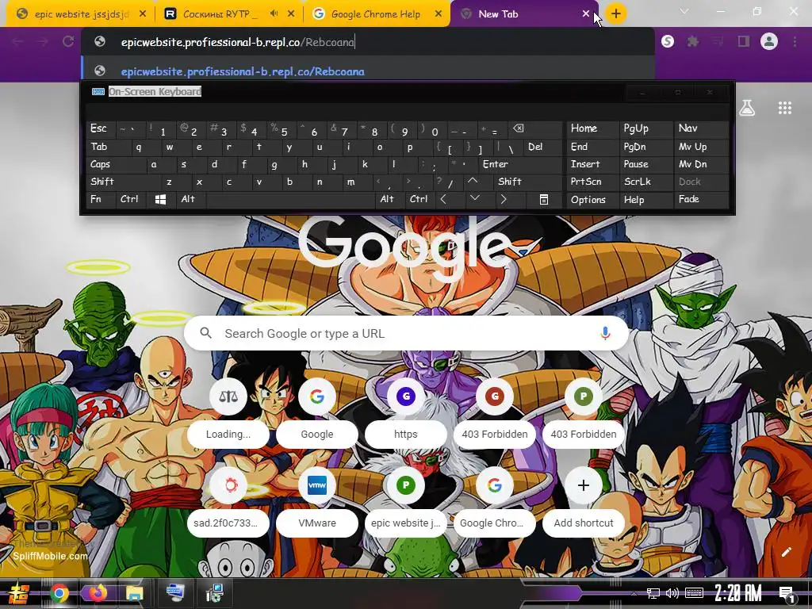Open the Chrome Labs flask icon

747,108
